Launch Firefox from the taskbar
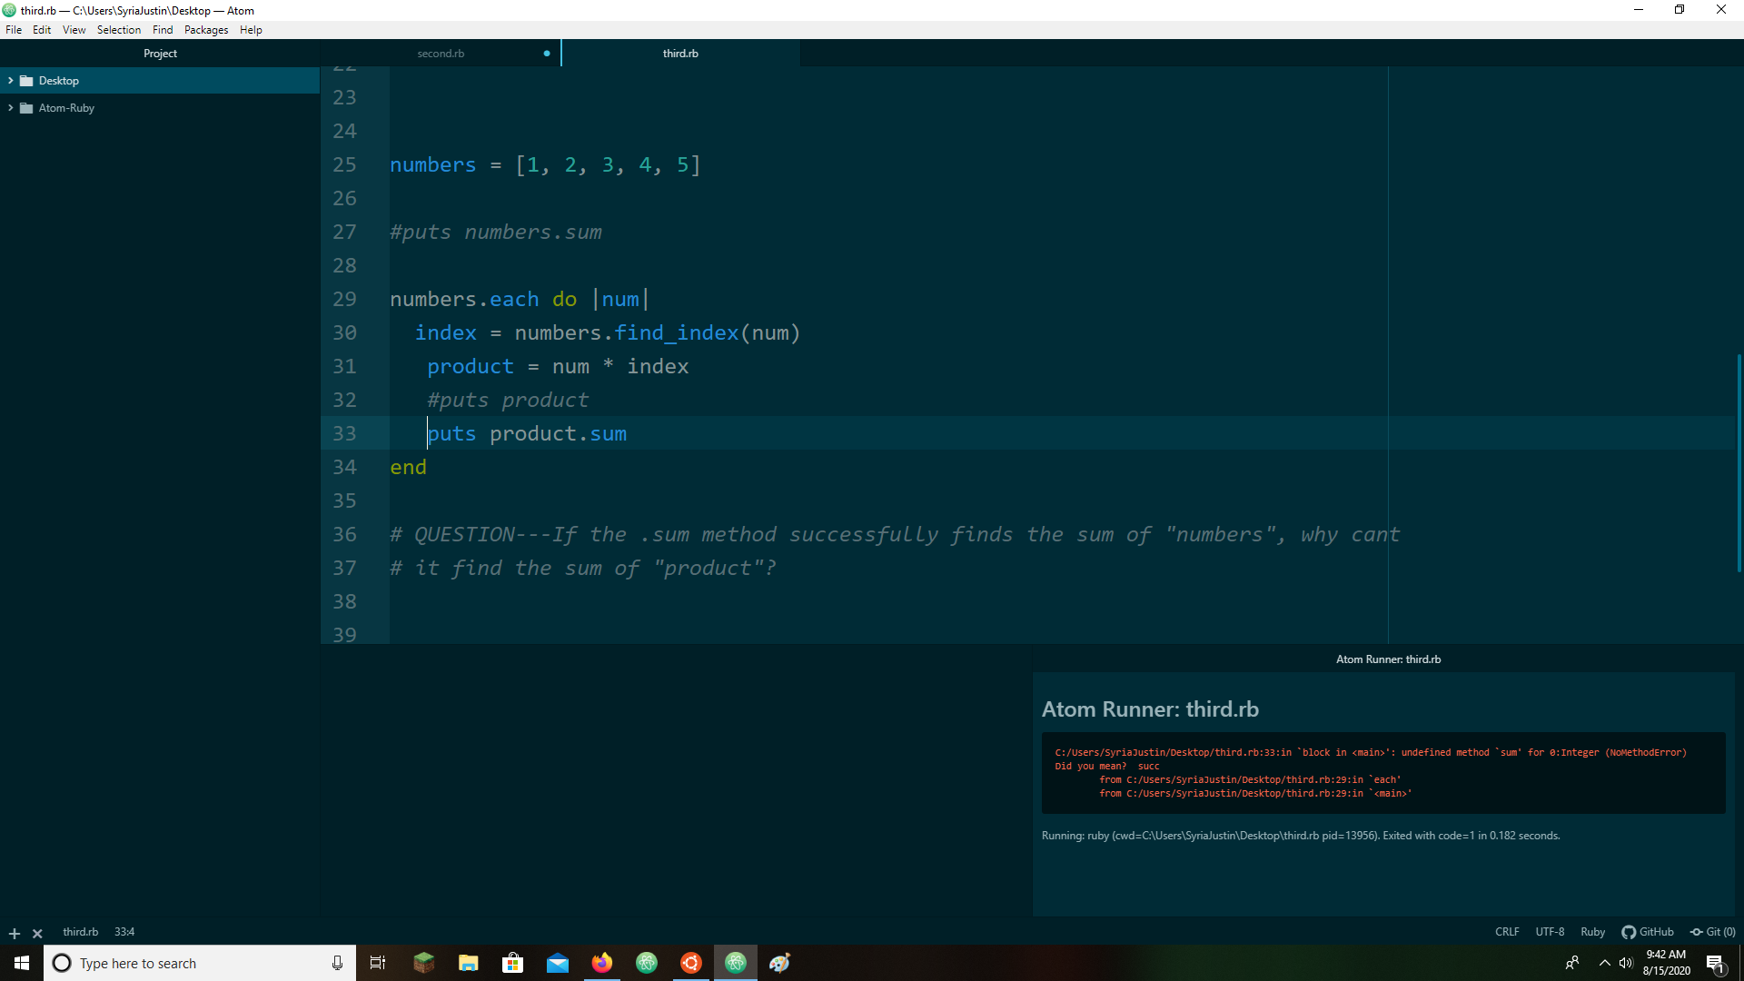 tap(601, 963)
